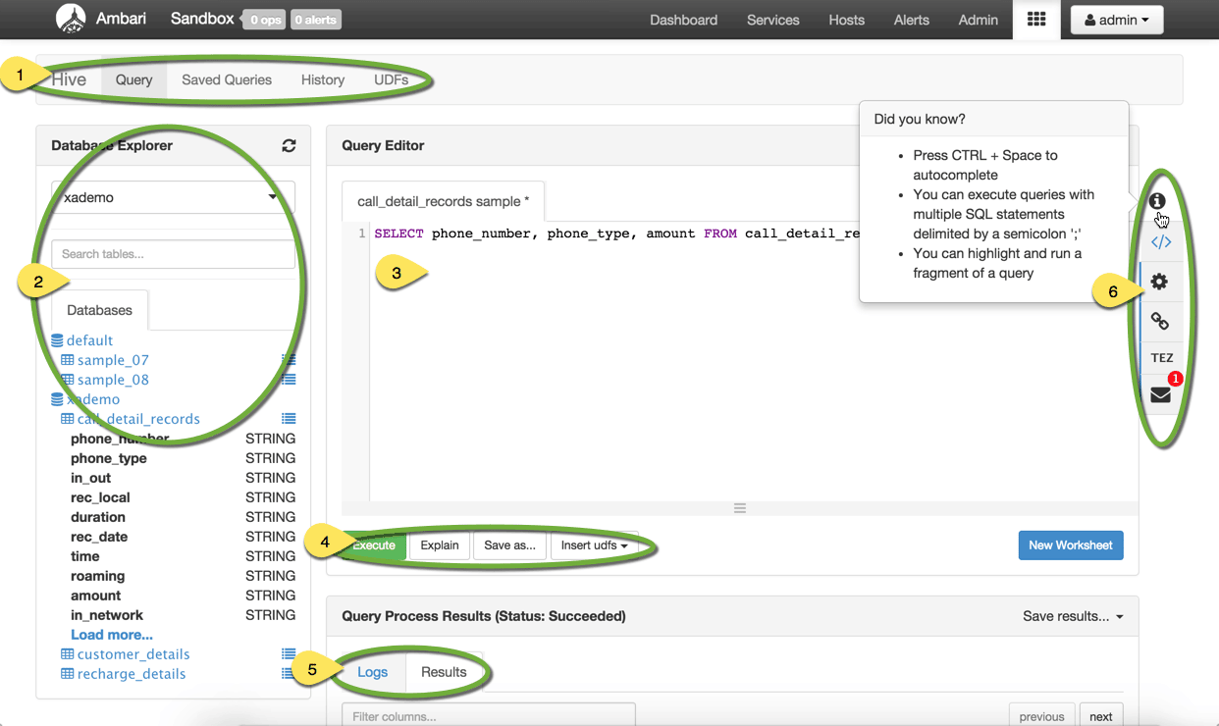The width and height of the screenshot is (1219, 726).
Task: Switch to the Query tab
Action: point(133,79)
